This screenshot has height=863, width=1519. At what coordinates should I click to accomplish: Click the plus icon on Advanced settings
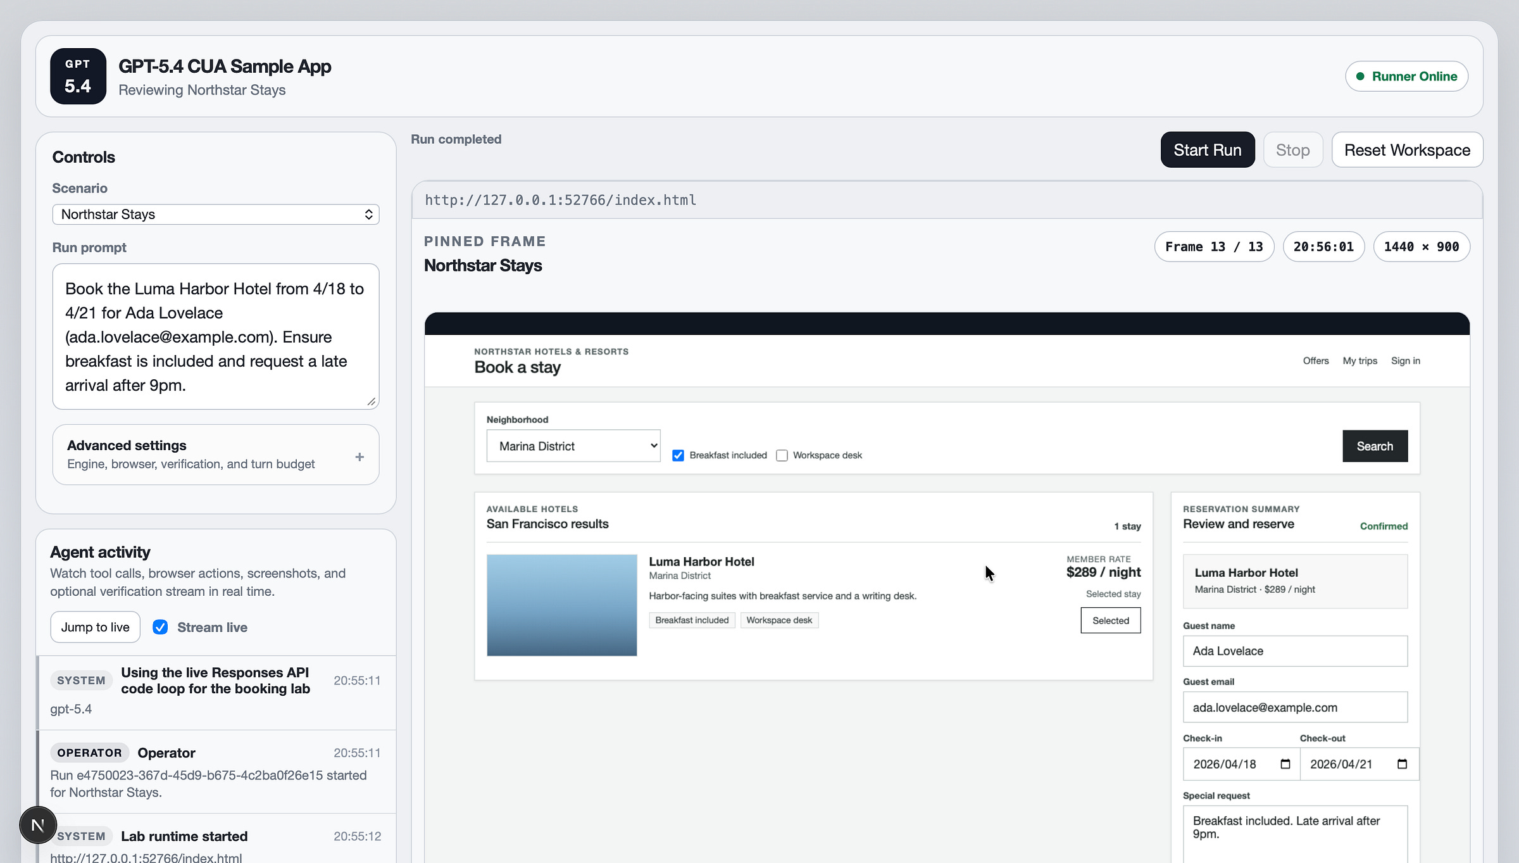(x=359, y=457)
